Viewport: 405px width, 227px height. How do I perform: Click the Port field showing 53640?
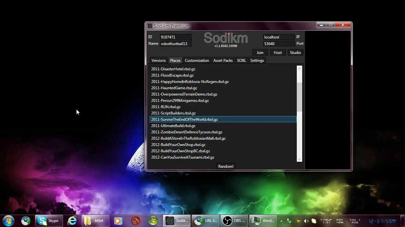[x=279, y=44]
